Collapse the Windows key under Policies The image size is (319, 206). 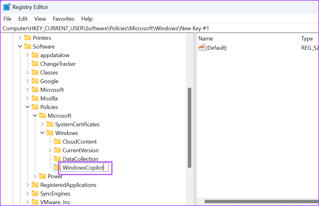coord(42,133)
